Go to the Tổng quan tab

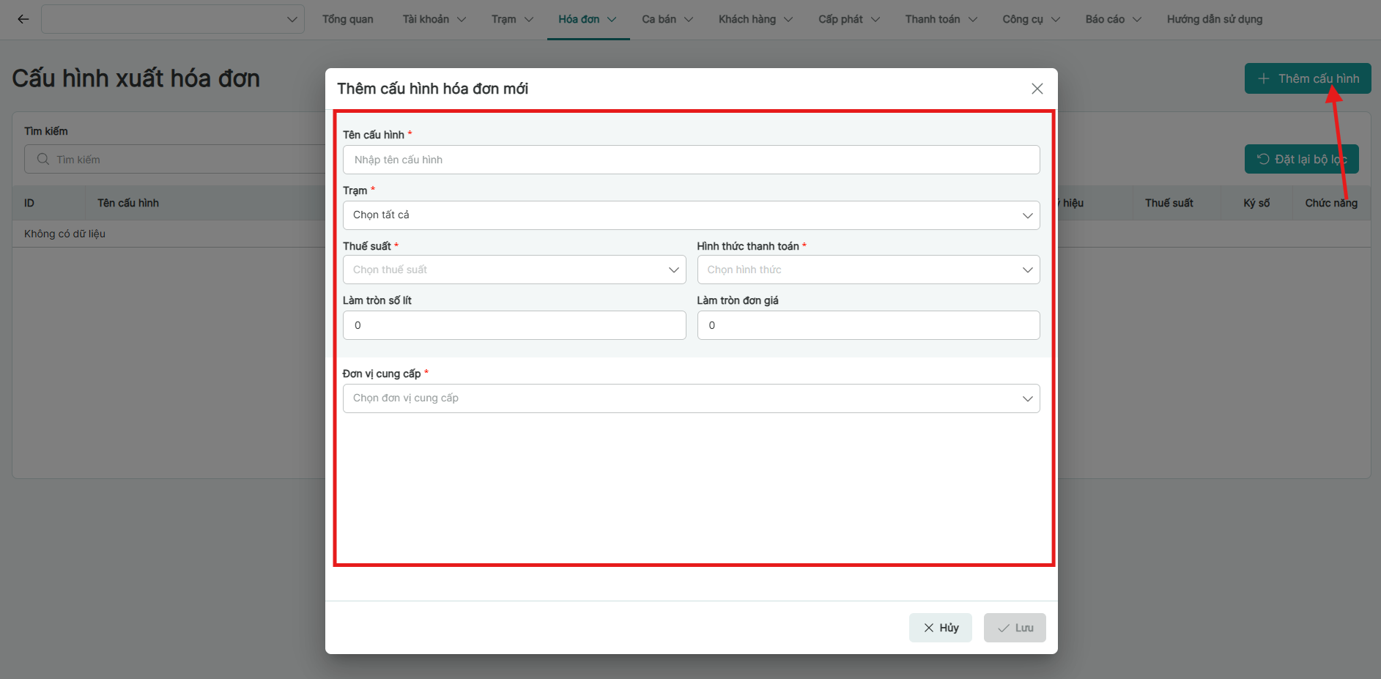click(347, 19)
